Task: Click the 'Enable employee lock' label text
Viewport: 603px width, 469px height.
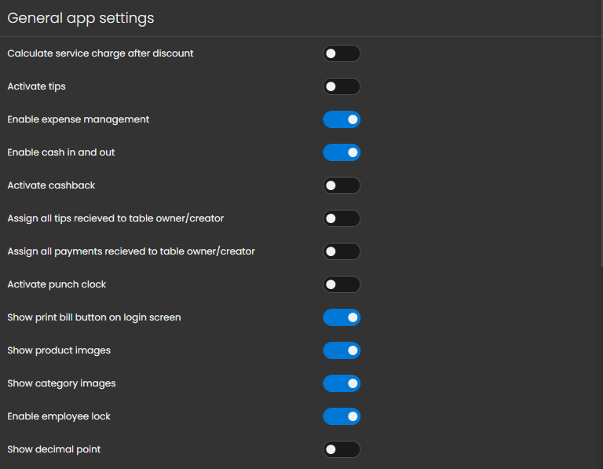Action: pyautogui.click(x=59, y=416)
